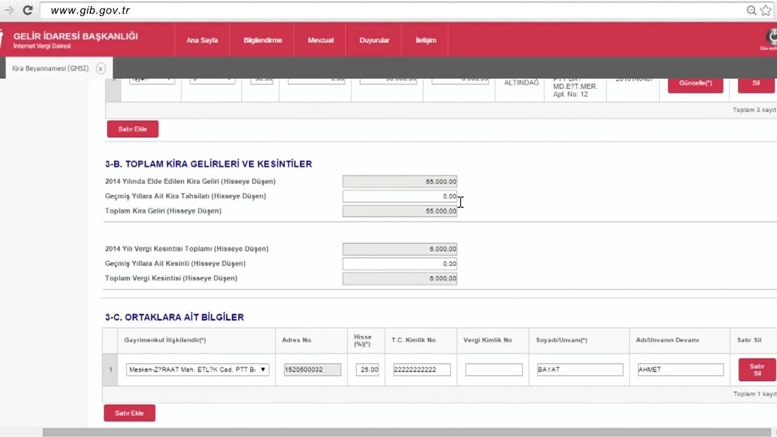Click the empty Vergi Kimlik No field
The image size is (777, 437).
(x=494, y=370)
